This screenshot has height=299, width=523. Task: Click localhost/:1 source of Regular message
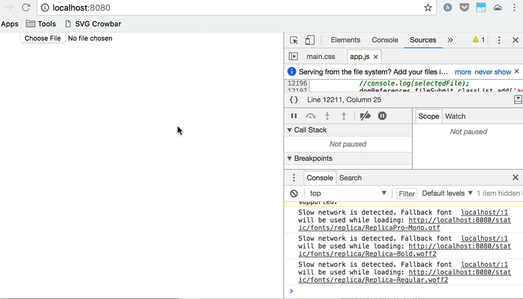(484, 265)
